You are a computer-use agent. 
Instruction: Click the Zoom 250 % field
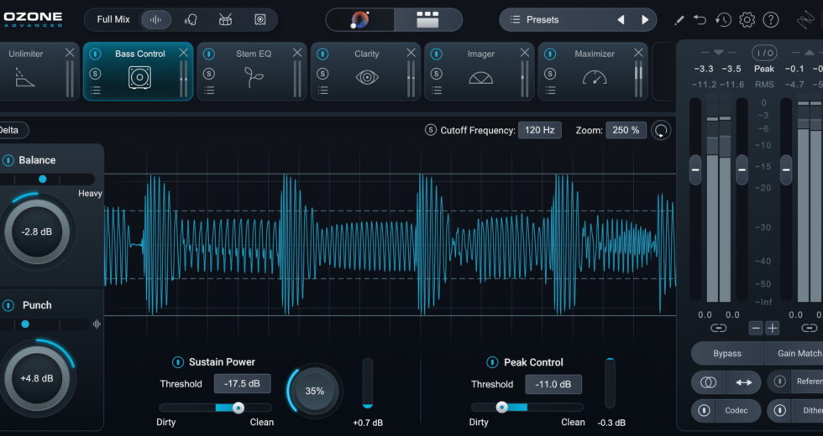pyautogui.click(x=626, y=130)
